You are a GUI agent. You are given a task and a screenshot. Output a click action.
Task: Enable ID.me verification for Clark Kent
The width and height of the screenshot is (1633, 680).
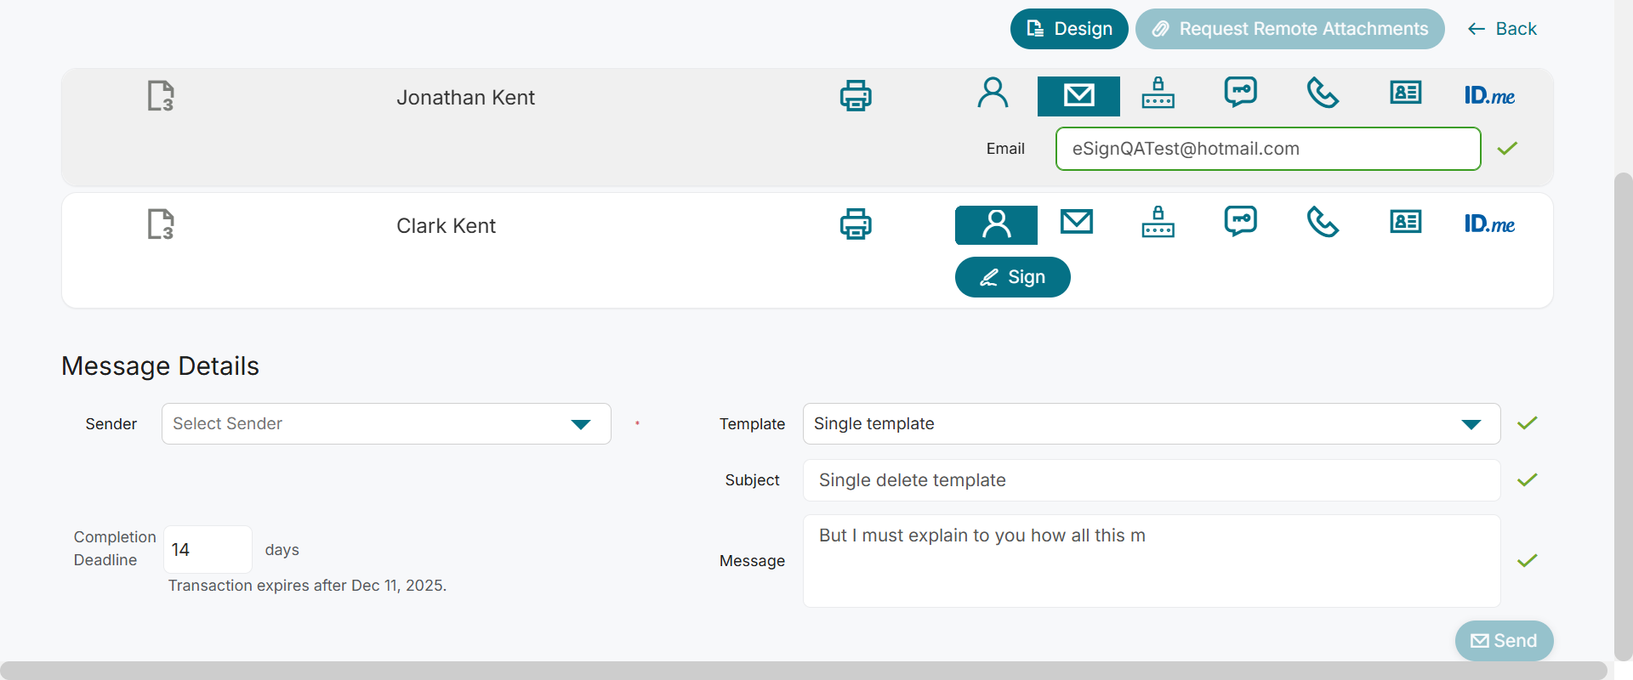pos(1489,224)
